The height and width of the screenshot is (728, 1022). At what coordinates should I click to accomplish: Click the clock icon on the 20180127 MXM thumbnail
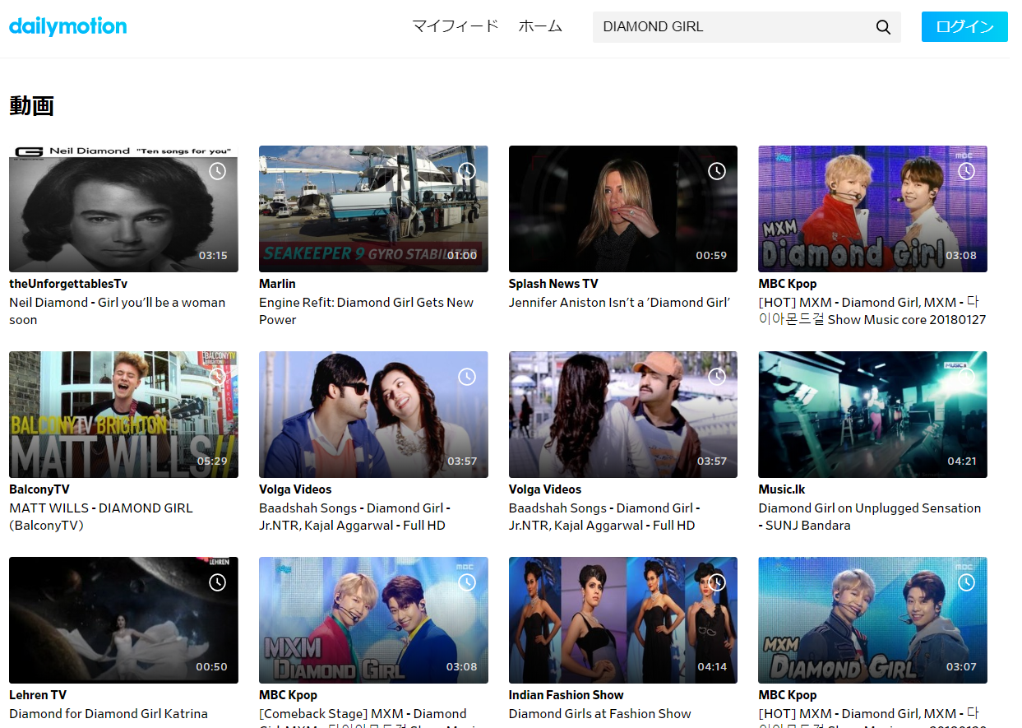point(966,171)
